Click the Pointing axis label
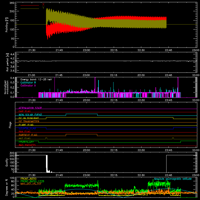Image resolution: width=200 pixels, height=200 pixels. 7,25
